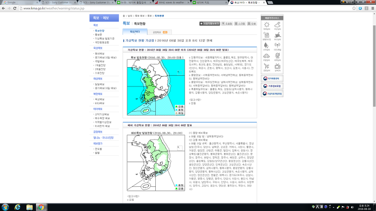The width and height of the screenshot is (376, 211).
Task: Click the 스크랩 scrap button
Action: (x=240, y=24)
